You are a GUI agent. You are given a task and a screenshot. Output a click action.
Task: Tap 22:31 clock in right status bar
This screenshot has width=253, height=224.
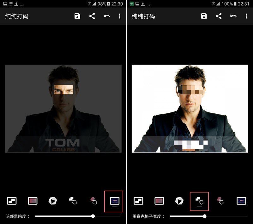(244, 4)
